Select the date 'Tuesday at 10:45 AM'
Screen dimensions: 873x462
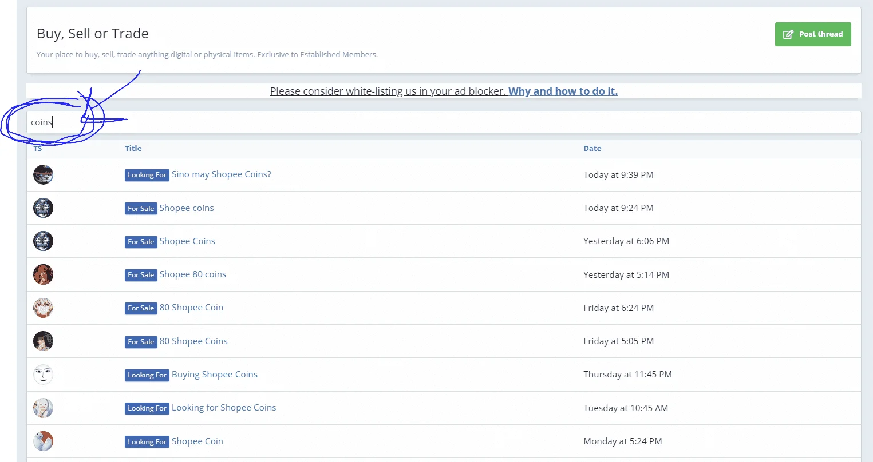click(x=626, y=408)
